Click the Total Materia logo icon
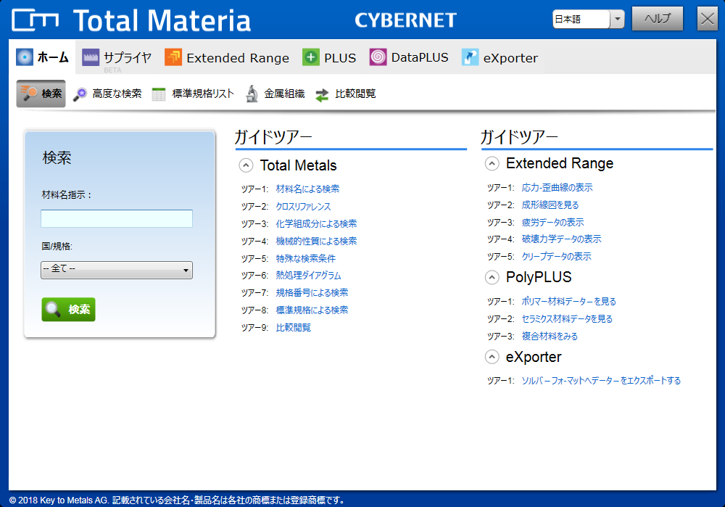Image resolution: width=725 pixels, height=507 pixels. 35,20
